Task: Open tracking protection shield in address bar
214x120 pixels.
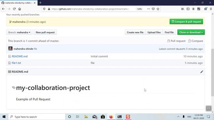Action: [x=44, y=9]
